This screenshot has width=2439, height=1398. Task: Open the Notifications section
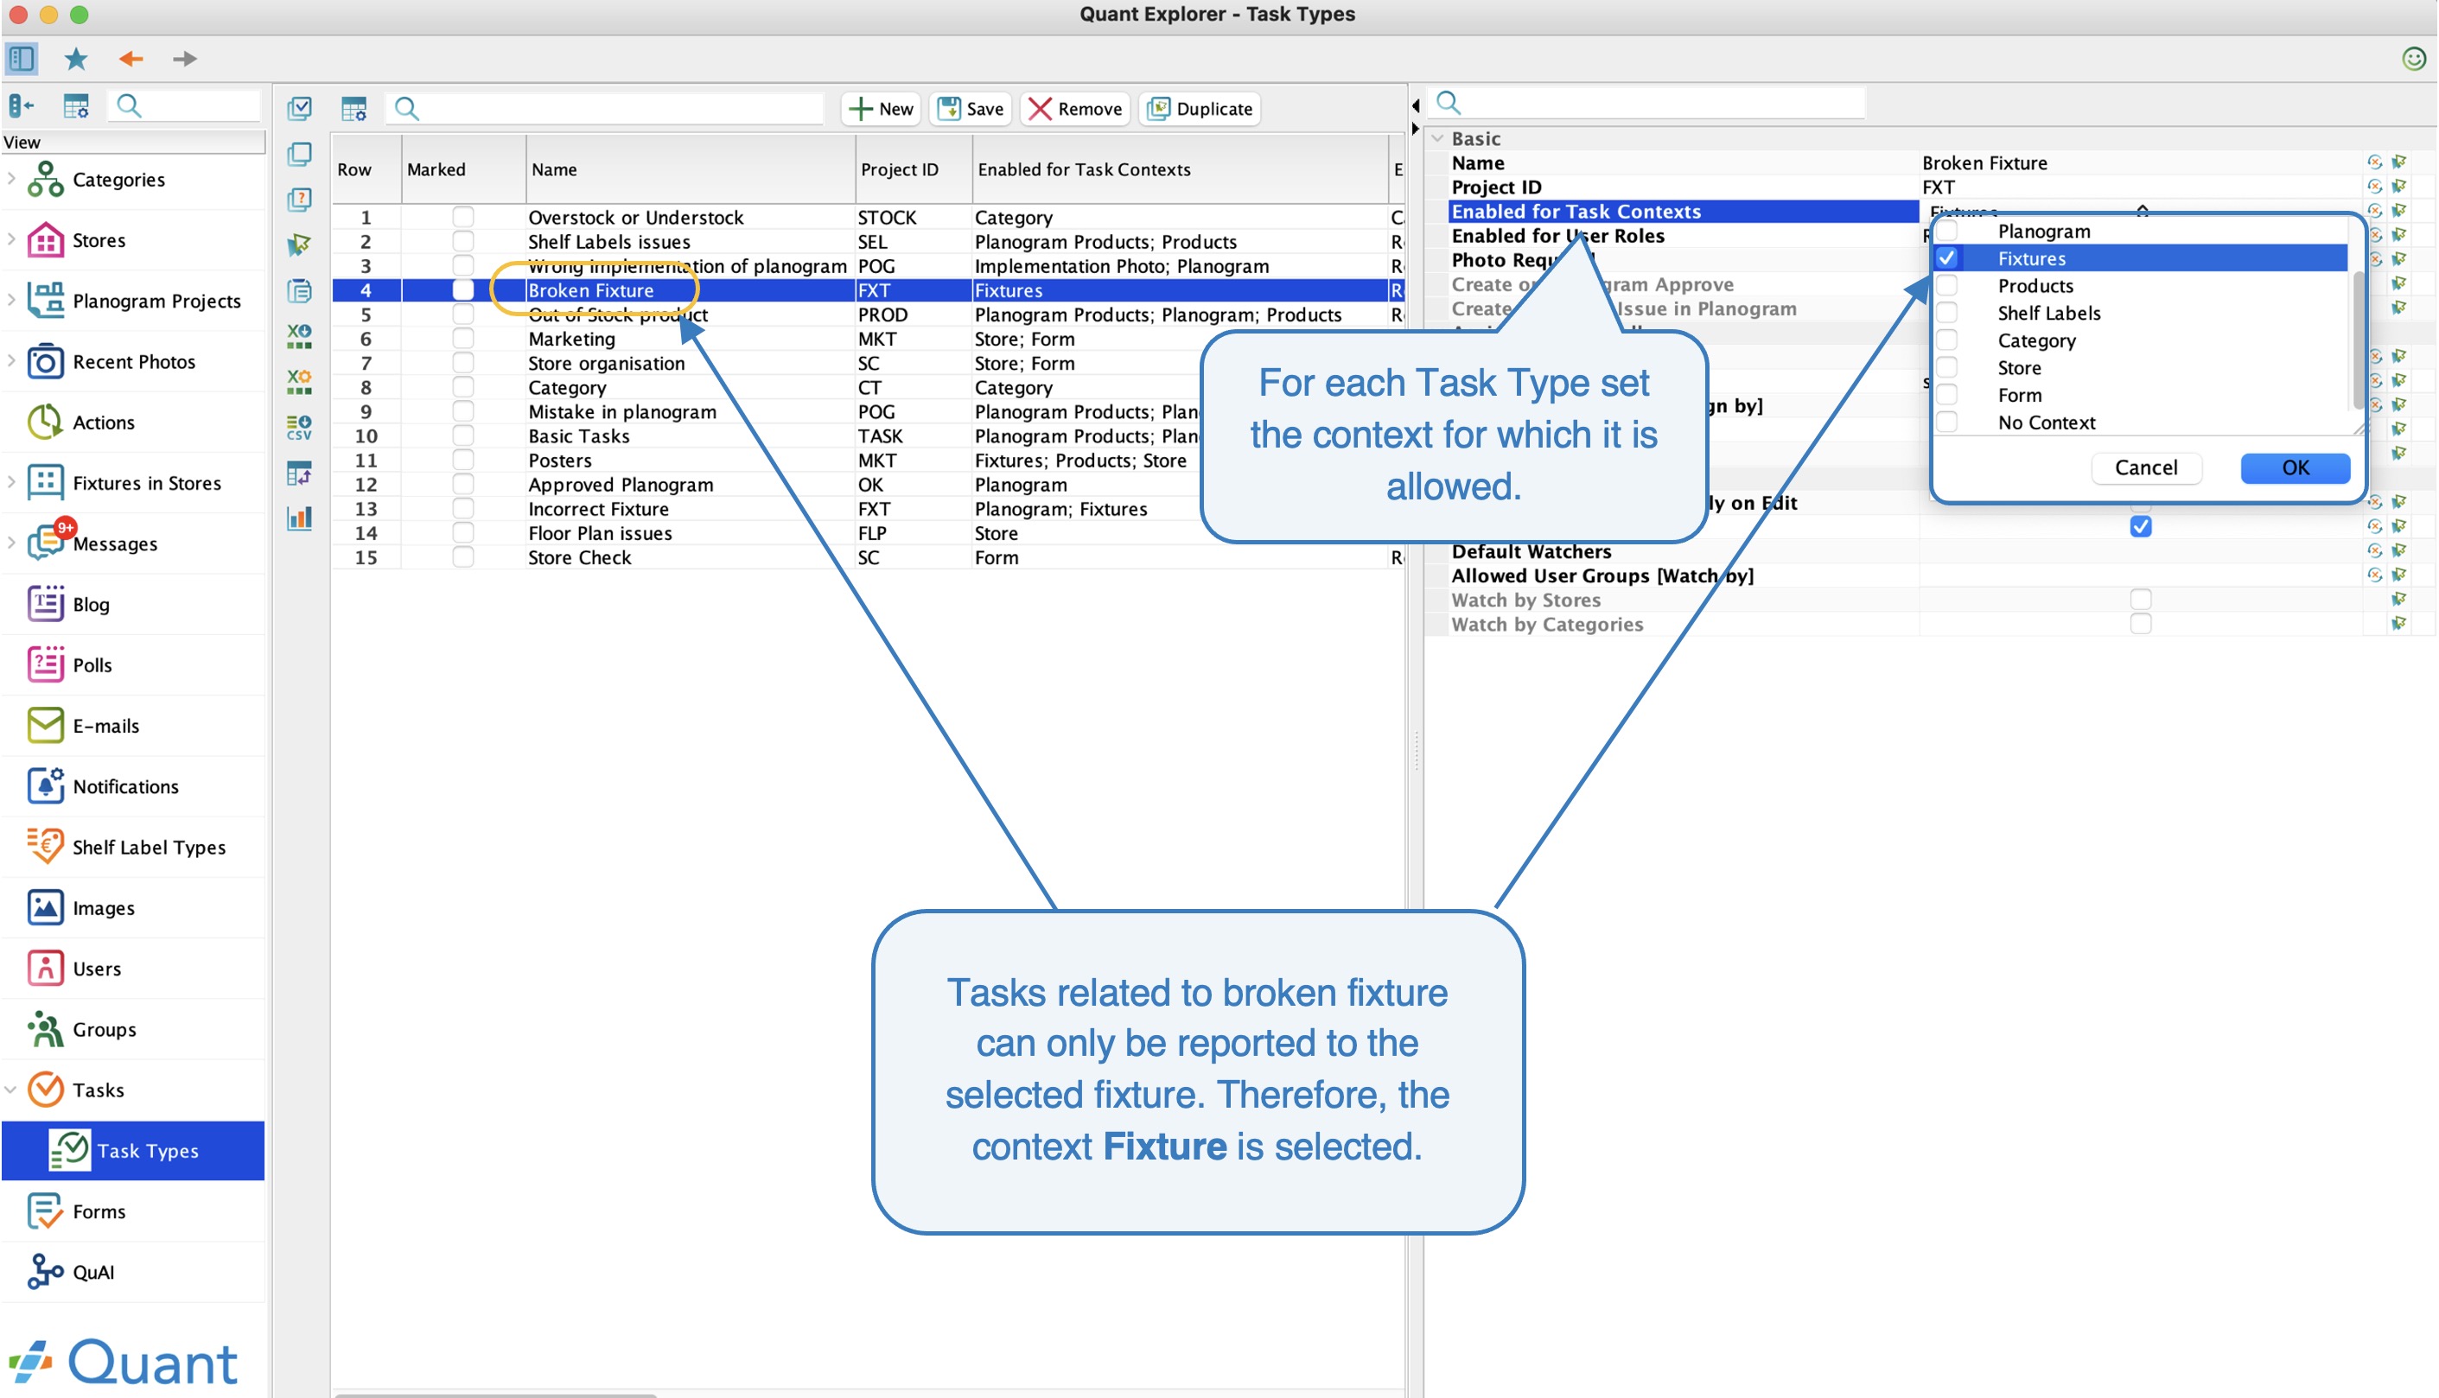click(124, 786)
